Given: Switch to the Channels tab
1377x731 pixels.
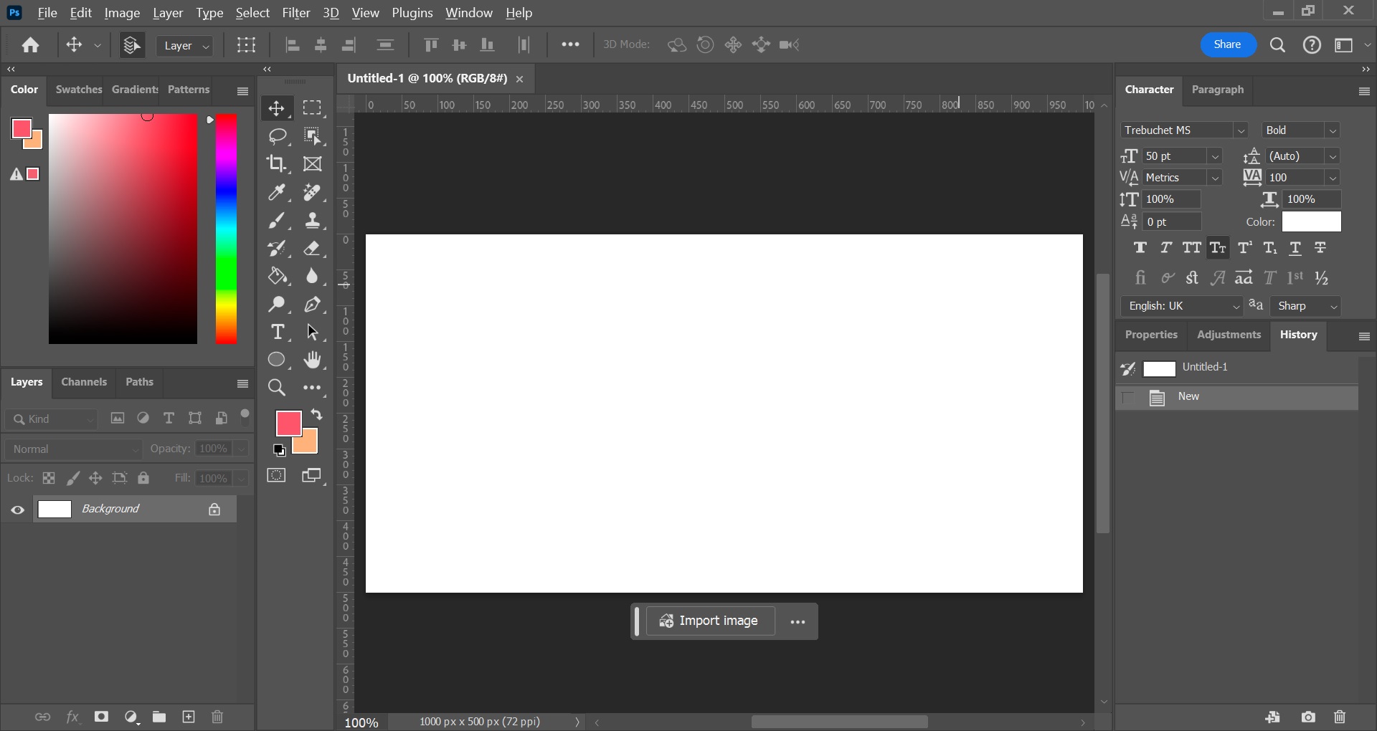Looking at the screenshot, I should [84, 382].
